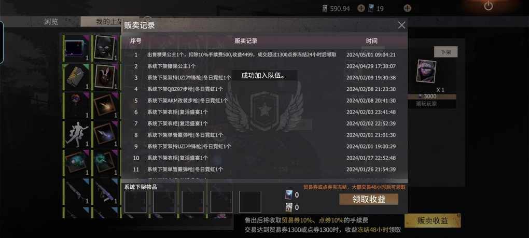Image resolution: width=529 pixels, height=238 pixels.
Task: Click the 时间 column header
Action: (371, 41)
